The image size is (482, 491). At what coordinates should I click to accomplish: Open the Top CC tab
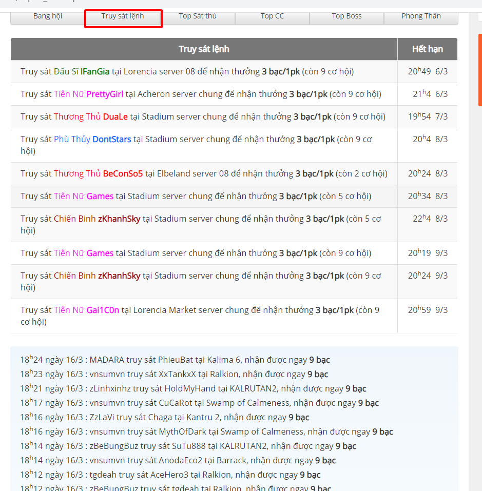point(272,16)
